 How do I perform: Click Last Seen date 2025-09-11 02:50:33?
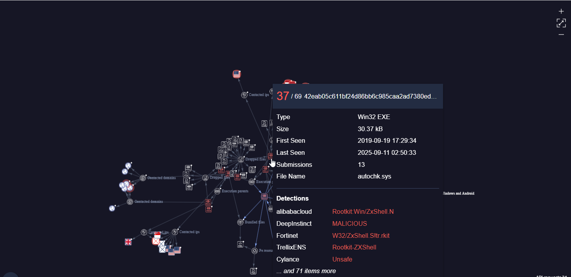(387, 152)
